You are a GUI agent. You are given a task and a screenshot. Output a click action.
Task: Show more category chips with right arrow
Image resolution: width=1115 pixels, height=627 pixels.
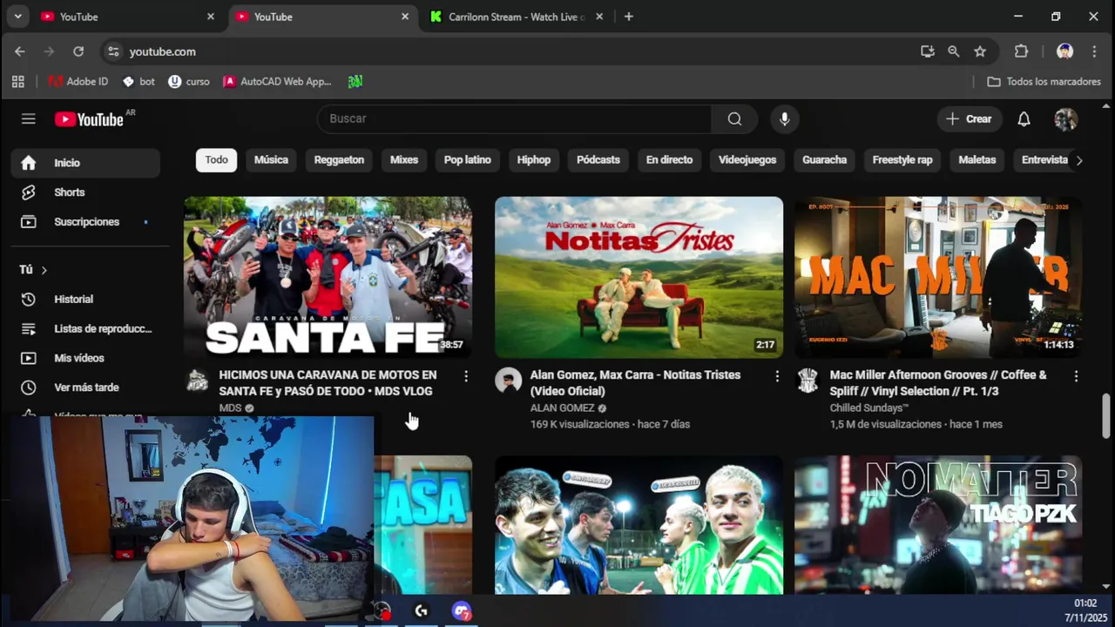tap(1078, 160)
